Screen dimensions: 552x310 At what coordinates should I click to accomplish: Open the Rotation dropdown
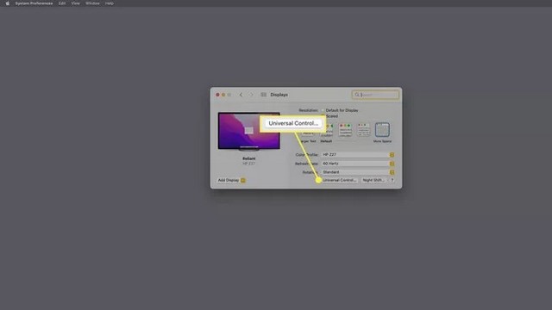click(358, 172)
